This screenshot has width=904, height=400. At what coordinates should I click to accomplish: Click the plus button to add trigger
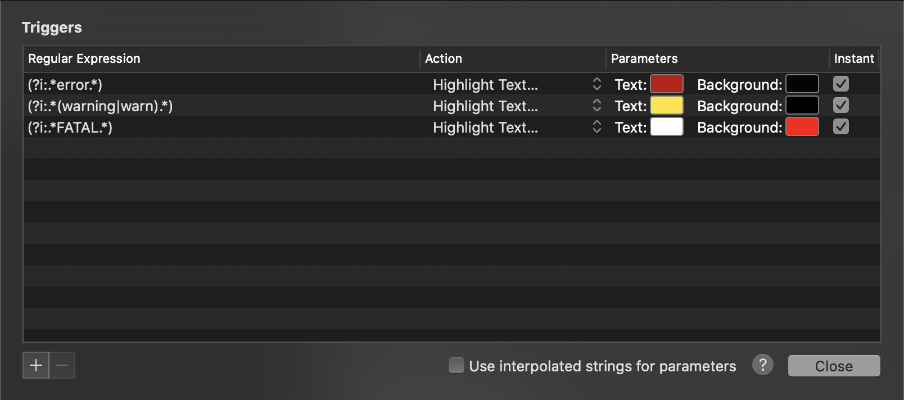click(36, 366)
